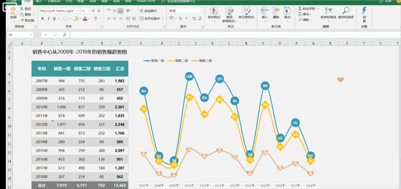401x189 pixels.
Task: Click the yellow fill color swatch
Action: pos(76,19)
